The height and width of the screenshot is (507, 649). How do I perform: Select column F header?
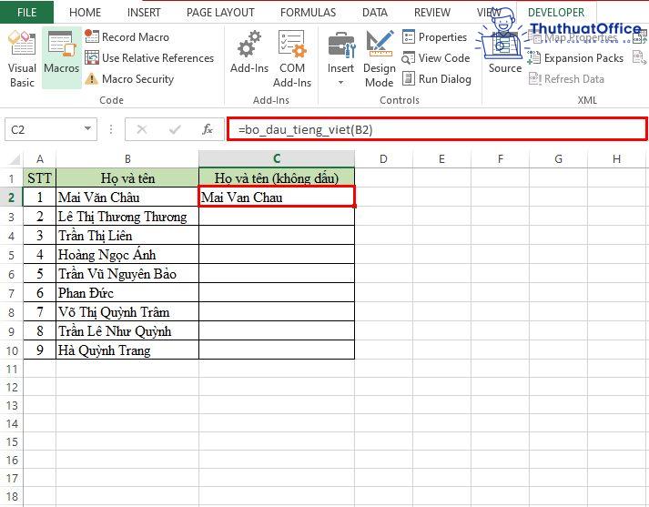coord(500,159)
